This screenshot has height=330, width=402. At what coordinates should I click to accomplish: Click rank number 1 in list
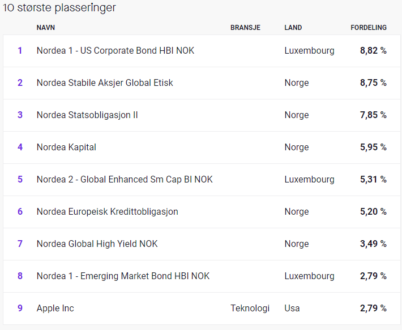[x=20, y=51]
